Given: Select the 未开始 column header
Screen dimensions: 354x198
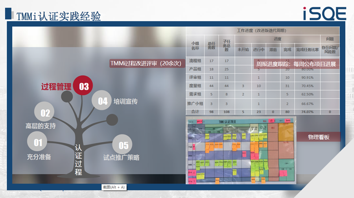Looking at the screenshot, I should point(243,49).
